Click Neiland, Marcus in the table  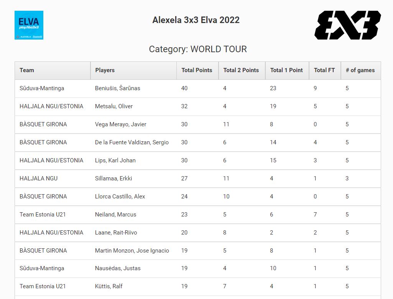[115, 215]
